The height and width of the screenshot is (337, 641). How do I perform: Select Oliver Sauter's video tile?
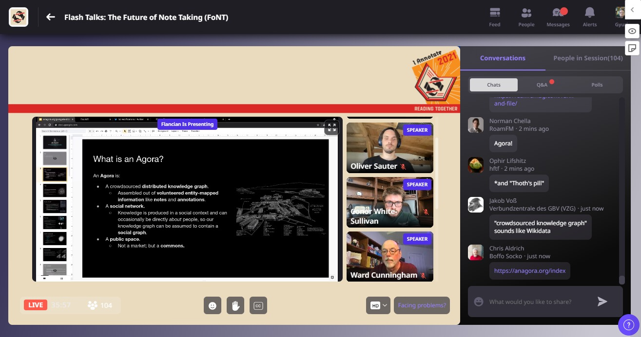pyautogui.click(x=389, y=148)
